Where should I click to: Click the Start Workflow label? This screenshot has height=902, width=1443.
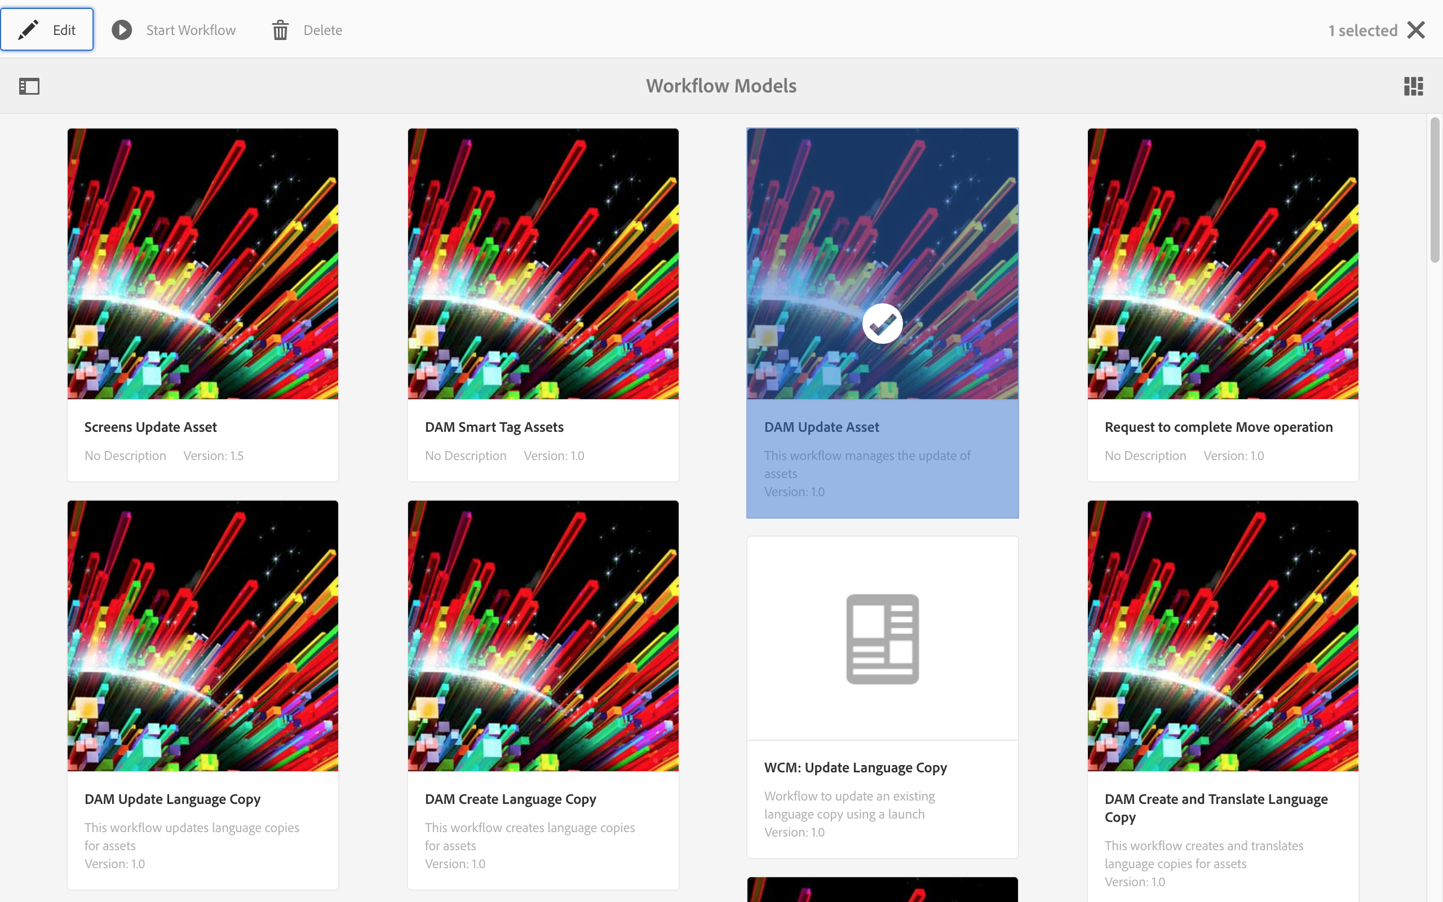(x=191, y=30)
